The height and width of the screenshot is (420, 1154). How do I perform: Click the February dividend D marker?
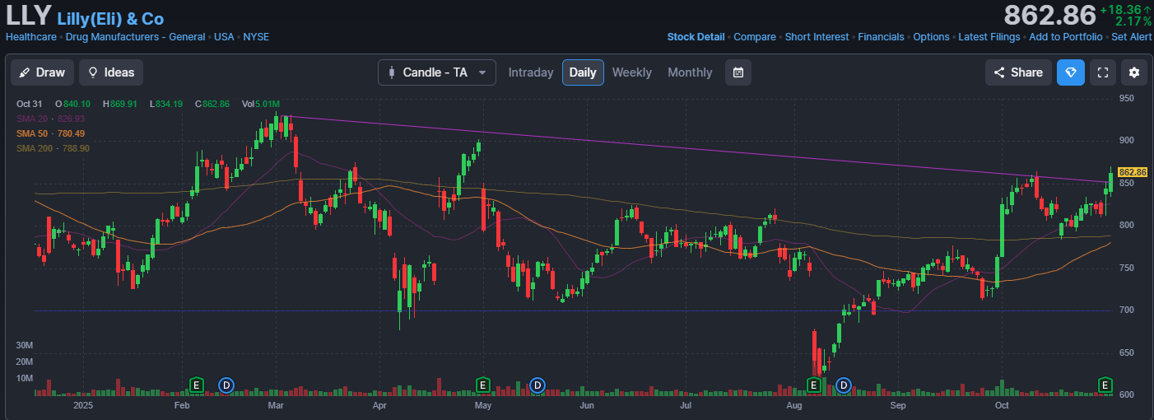[x=226, y=385]
